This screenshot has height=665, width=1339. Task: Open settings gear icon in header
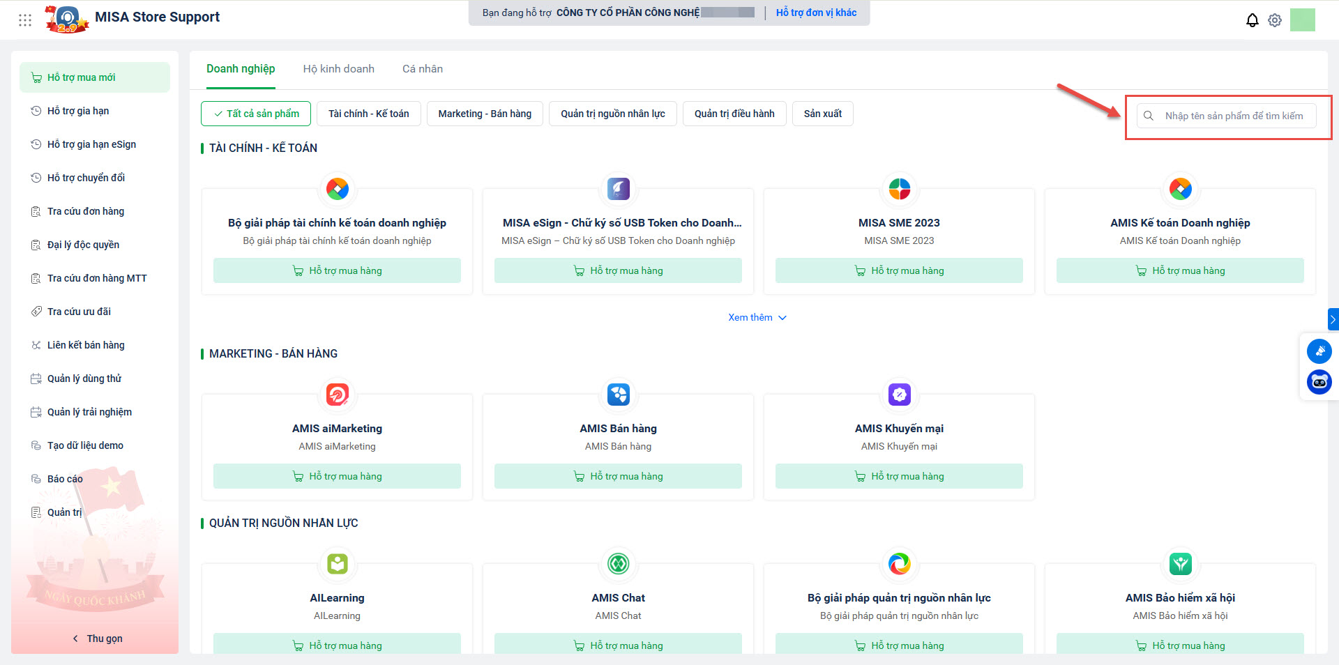(1274, 20)
